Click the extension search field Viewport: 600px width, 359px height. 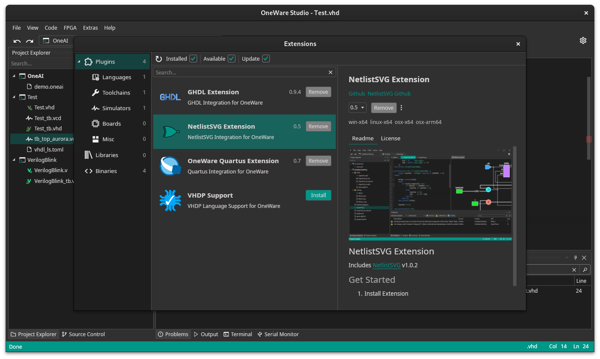241,72
